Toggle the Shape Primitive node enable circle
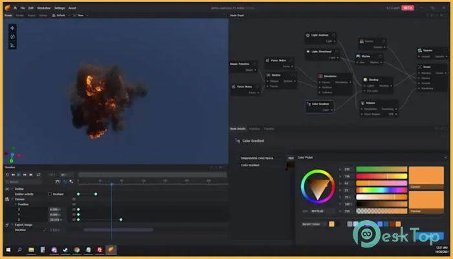Image resolution: width=453 pixels, height=259 pixels. tap(254, 64)
